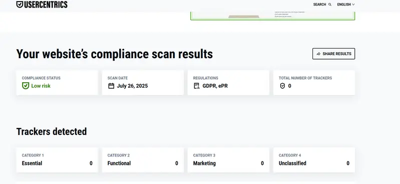
Task: Click the Search menu item
Action: [322, 5]
